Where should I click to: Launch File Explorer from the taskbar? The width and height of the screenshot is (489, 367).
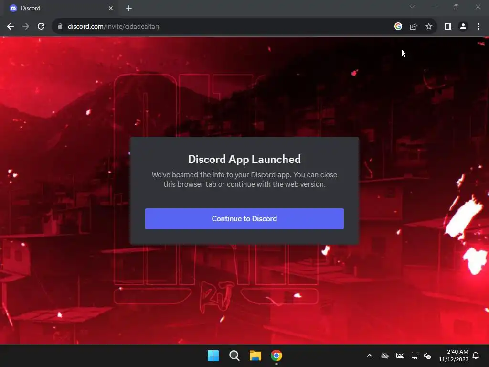tap(255, 356)
